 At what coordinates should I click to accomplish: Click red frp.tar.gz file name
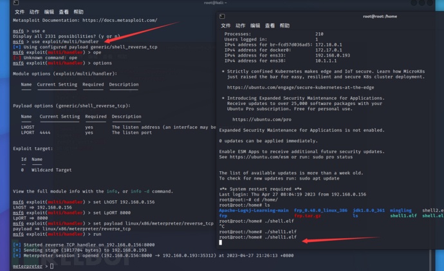307,216
